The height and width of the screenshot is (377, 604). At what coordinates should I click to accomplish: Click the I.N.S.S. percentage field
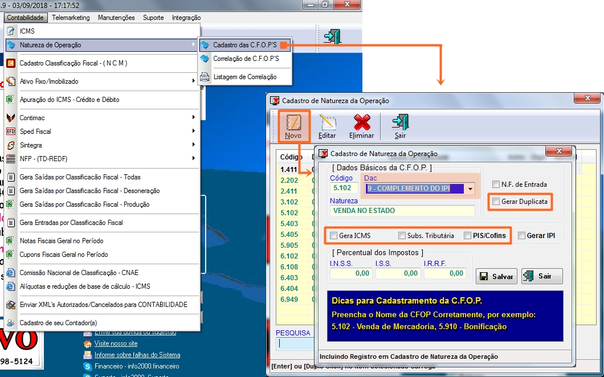click(350, 273)
